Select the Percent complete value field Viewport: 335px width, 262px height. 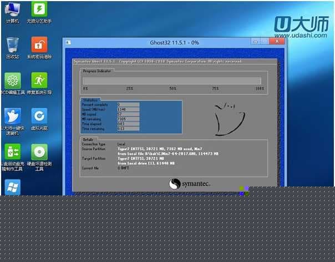tap(129, 104)
